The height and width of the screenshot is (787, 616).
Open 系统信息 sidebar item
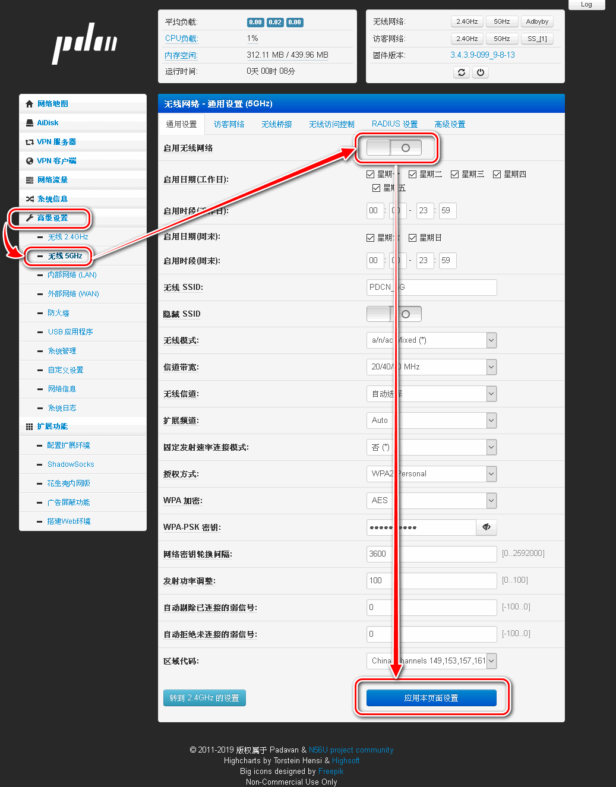pos(83,198)
